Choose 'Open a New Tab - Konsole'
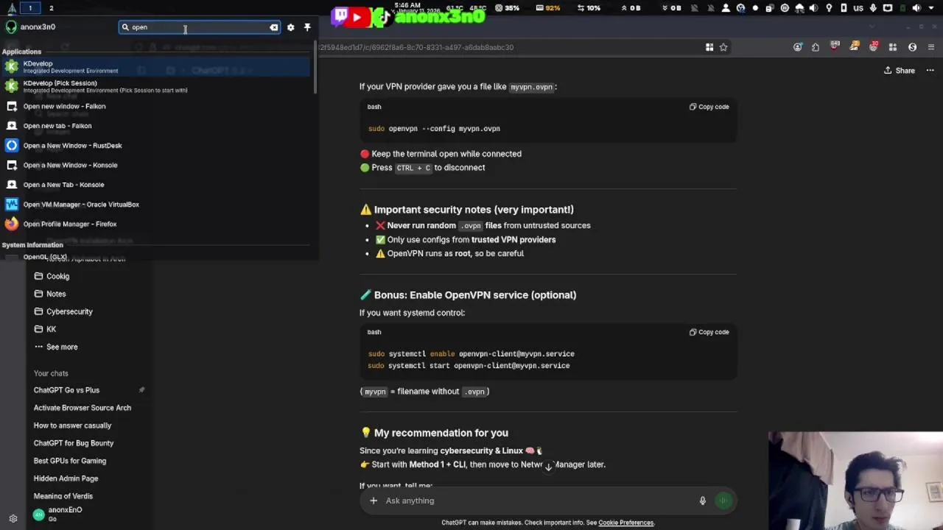 coord(158,185)
